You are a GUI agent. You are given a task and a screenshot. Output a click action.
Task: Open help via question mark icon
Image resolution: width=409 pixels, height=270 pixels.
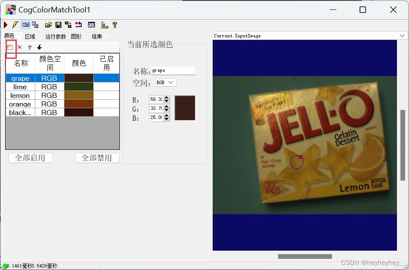[x=115, y=25]
